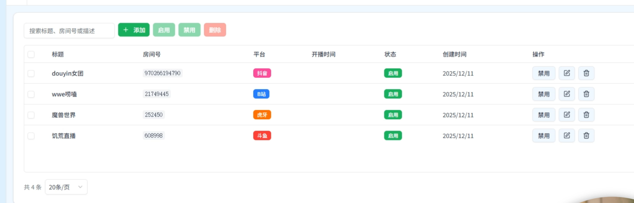The width and height of the screenshot is (634, 203).
Task: Click the 创建时间 column header
Action: 454,54
